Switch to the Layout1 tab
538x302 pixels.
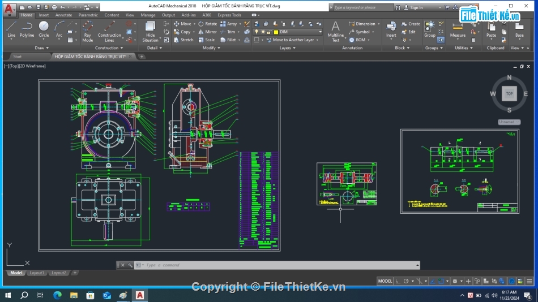37,273
